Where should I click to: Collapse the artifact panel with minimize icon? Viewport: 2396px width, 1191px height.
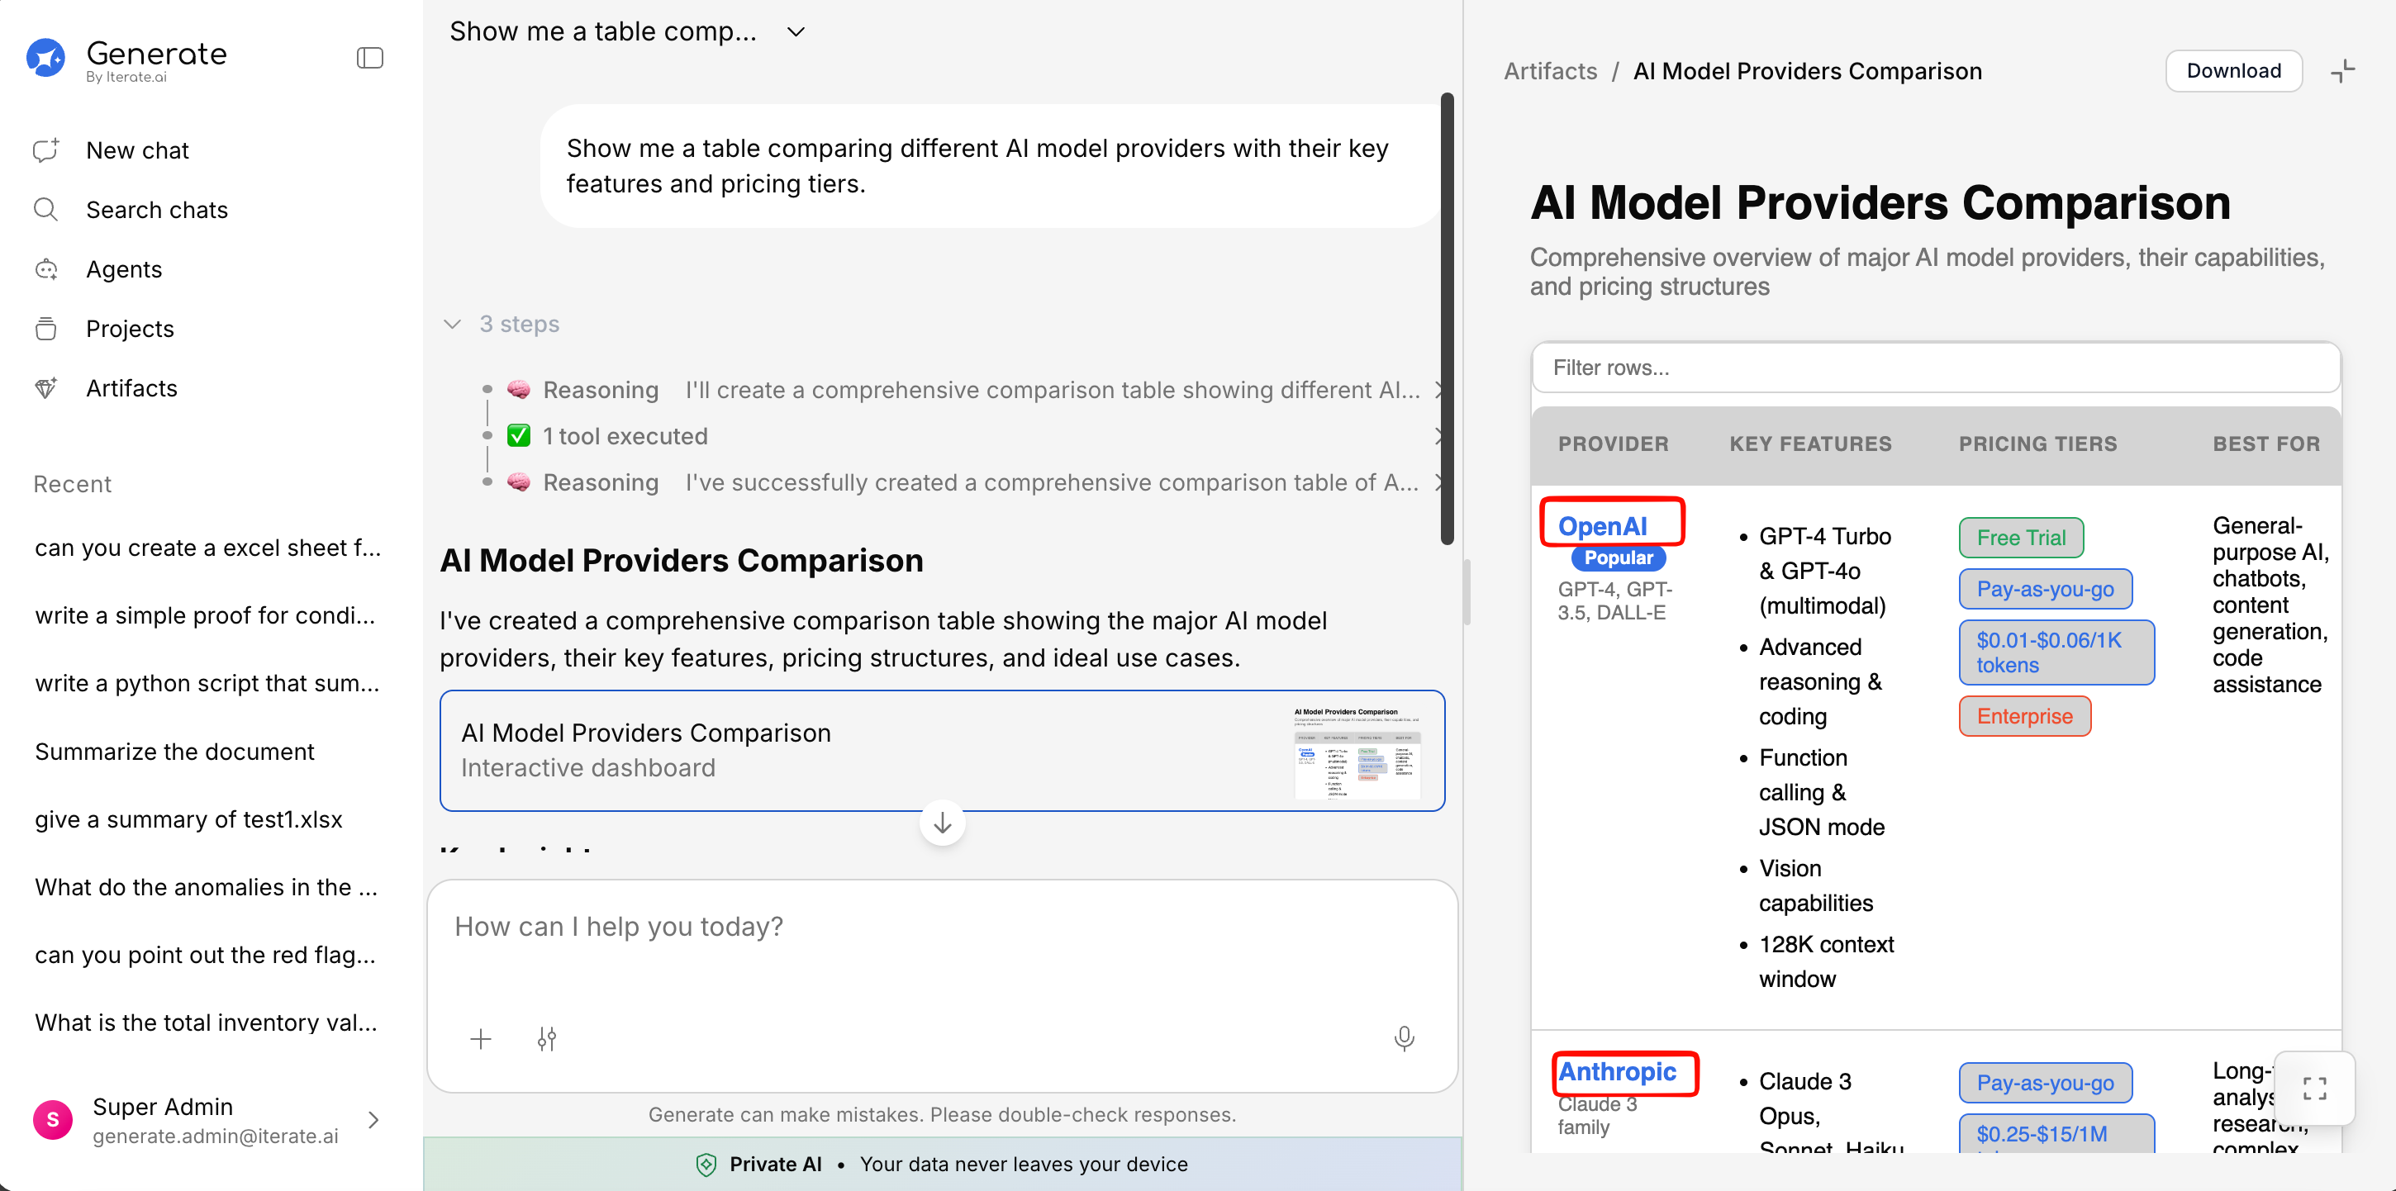2342,72
